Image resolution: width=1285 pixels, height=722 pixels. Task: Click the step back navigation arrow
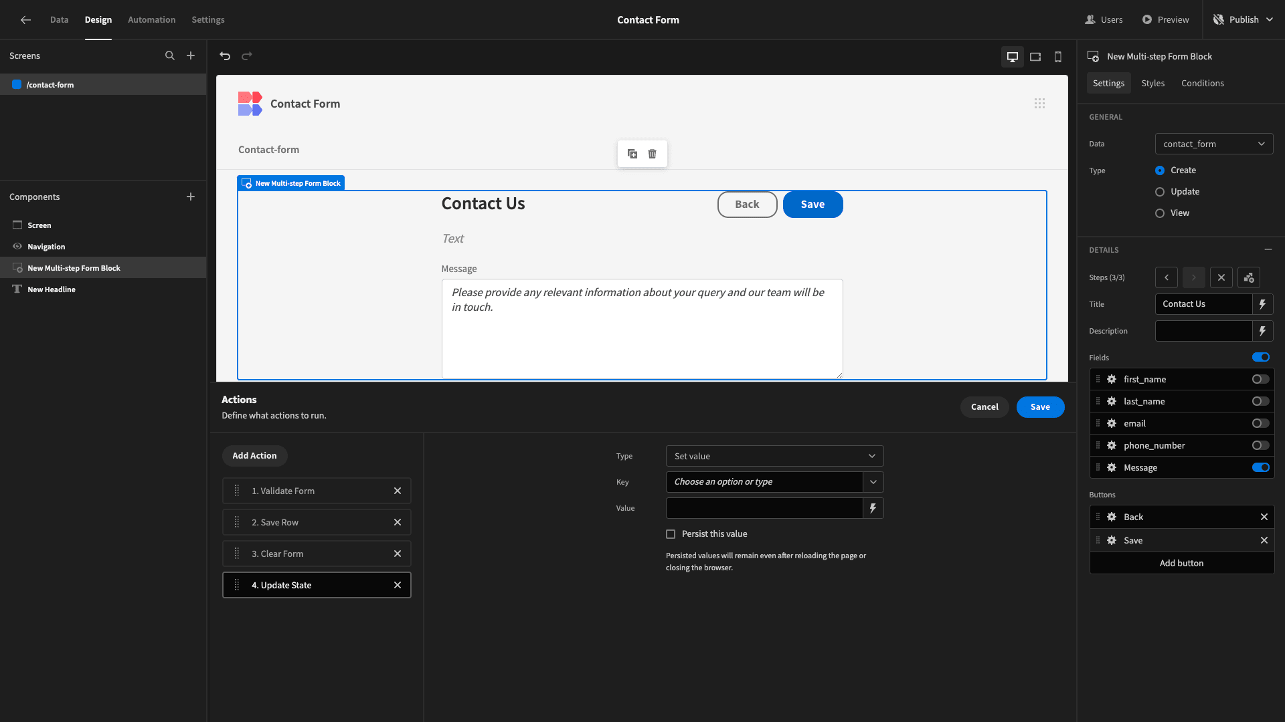click(x=1167, y=277)
